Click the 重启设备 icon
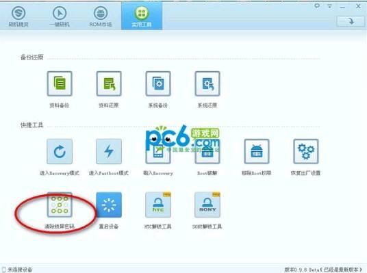Image resolution: width=367 pixels, height=273 pixels. 109,205
